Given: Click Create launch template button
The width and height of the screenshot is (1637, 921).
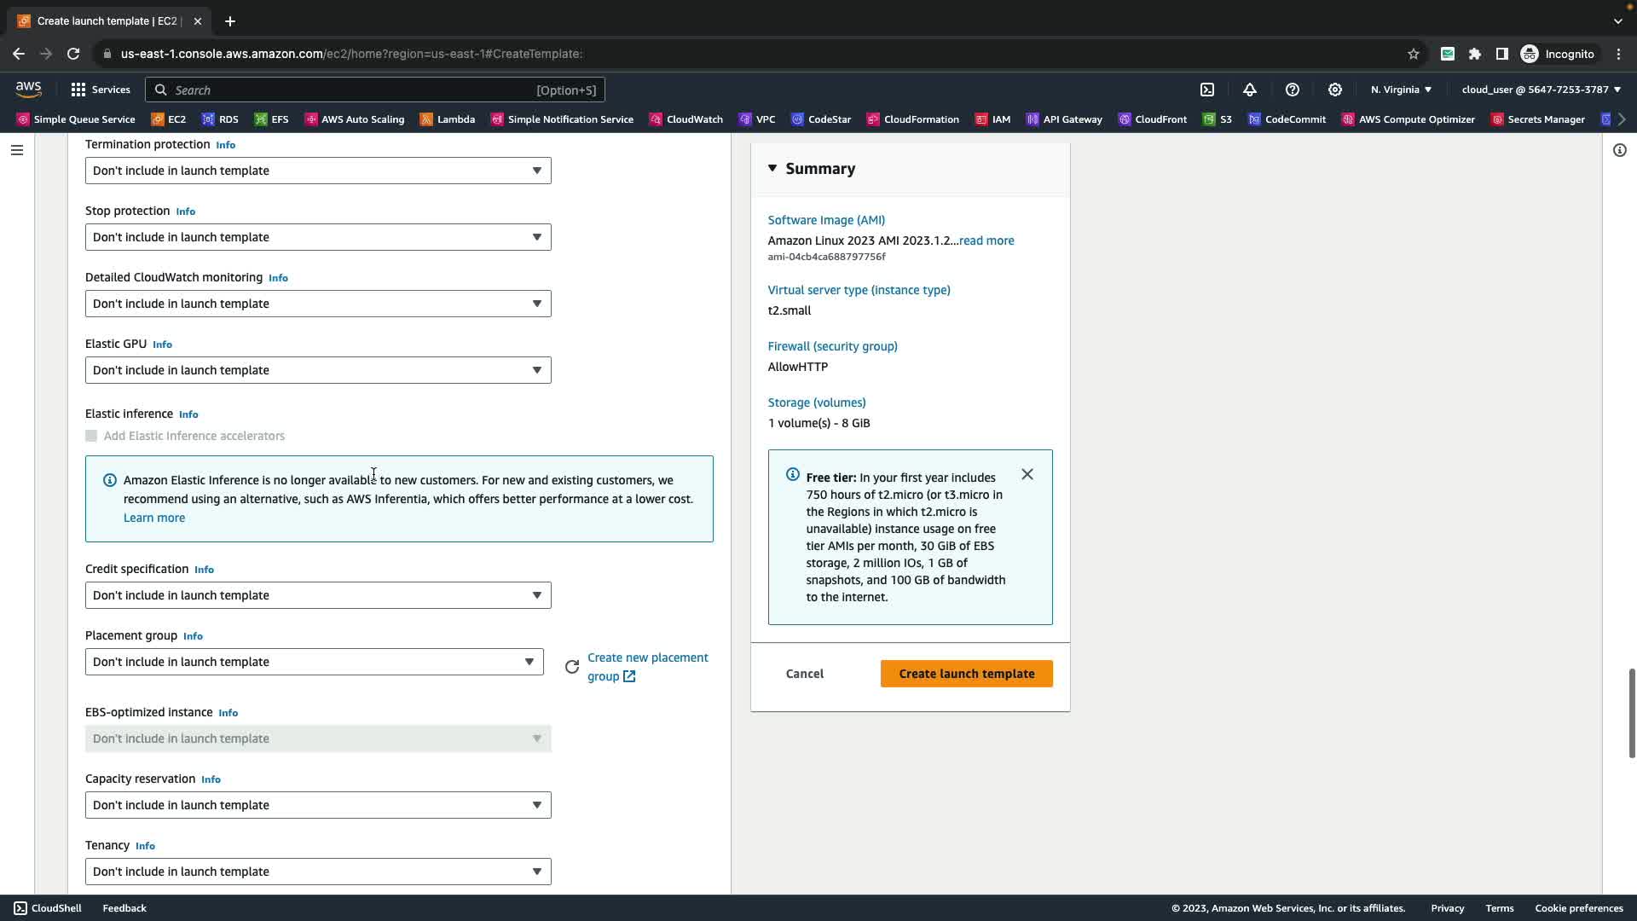Looking at the screenshot, I should [x=966, y=674].
